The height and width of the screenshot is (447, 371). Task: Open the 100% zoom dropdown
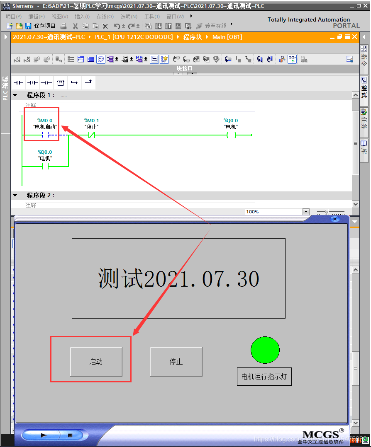tap(306, 212)
